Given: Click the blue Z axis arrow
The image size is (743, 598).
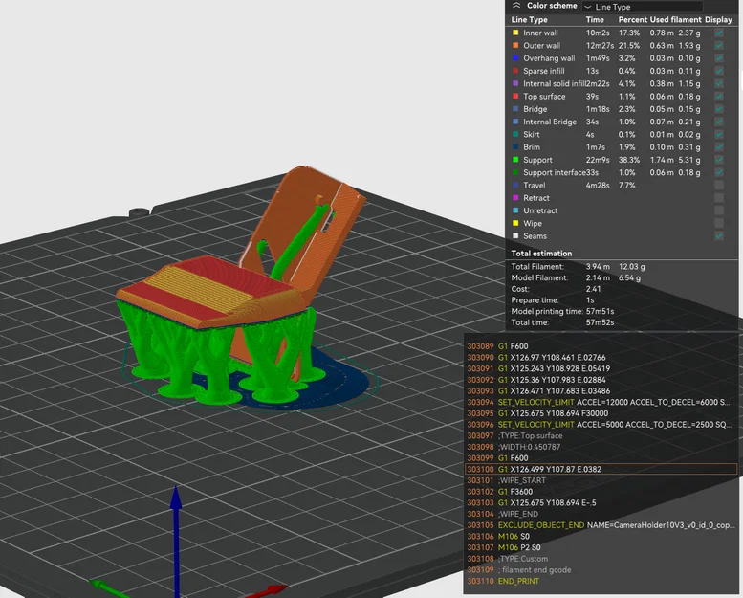Looking at the screenshot, I should tap(176, 541).
